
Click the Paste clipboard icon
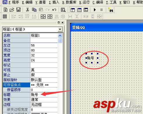click(41, 10)
